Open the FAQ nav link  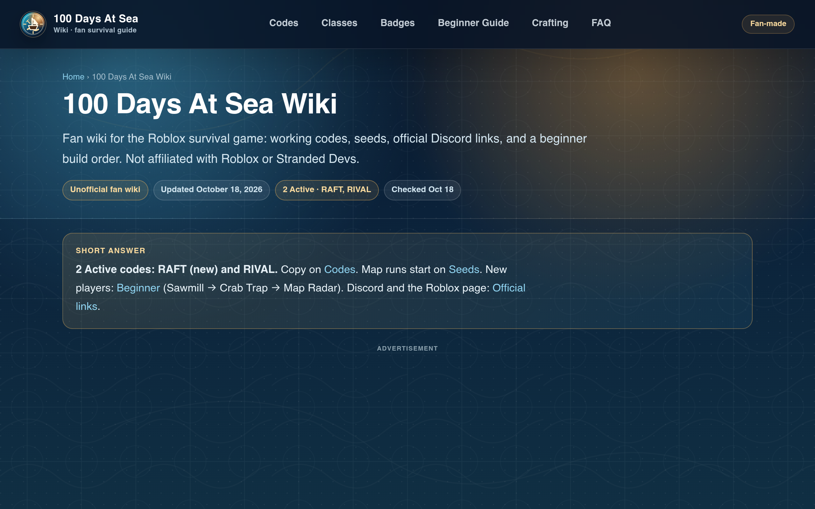pyautogui.click(x=601, y=23)
